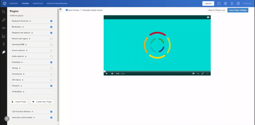Open the eye visibility sidebar icon
This screenshot has width=255, height=125.
pos(4,28)
